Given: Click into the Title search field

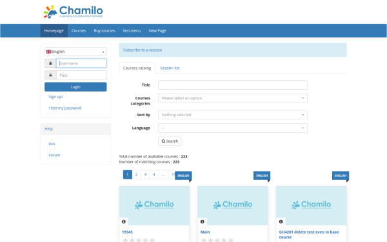Looking at the screenshot, I should tap(233, 85).
